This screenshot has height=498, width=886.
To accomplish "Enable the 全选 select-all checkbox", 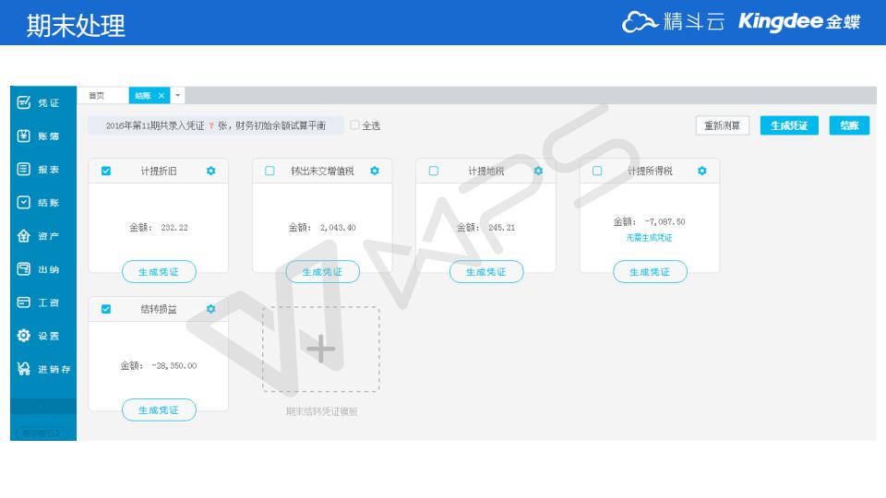I will click(x=355, y=125).
